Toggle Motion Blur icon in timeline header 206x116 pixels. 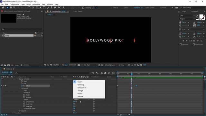point(109,73)
